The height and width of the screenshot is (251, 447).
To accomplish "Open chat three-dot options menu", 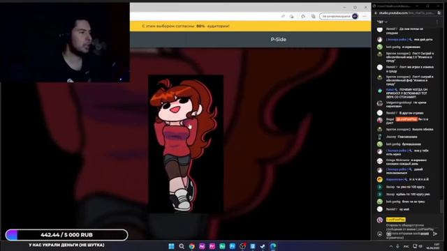I will [x=437, y=22].
